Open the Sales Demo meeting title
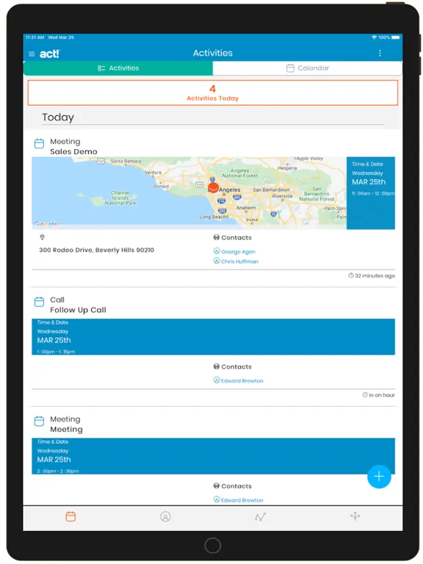This screenshot has width=423, height=564. coord(73,151)
